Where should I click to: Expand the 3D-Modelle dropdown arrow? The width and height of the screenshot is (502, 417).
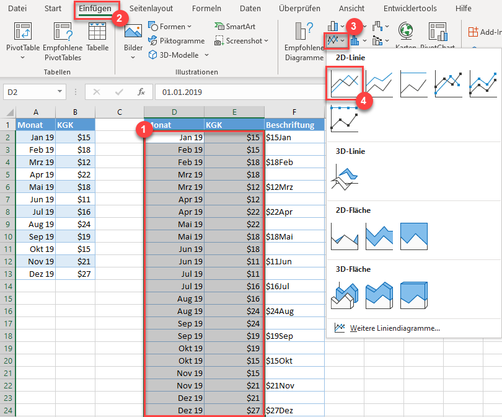tap(206, 55)
